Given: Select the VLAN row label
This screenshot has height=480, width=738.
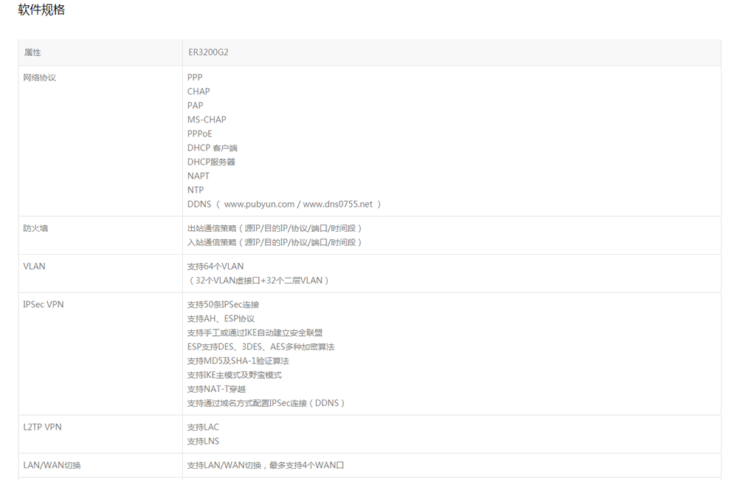Looking at the screenshot, I should pyautogui.click(x=32, y=266).
